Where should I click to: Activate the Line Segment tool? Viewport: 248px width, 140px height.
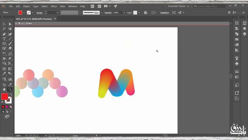(x=10, y=39)
